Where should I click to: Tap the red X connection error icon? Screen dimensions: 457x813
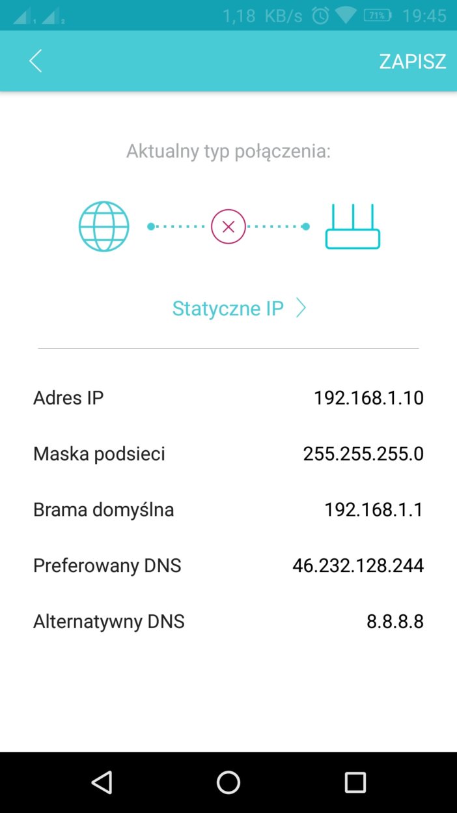228,227
